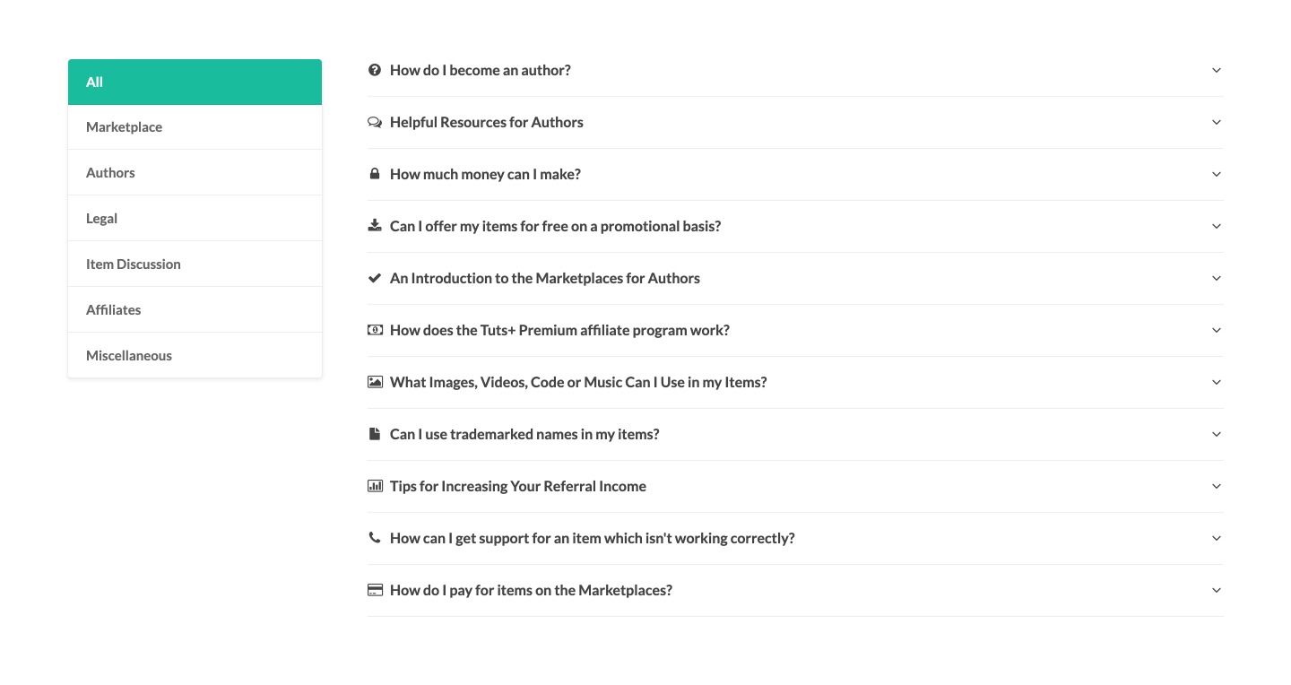The height and width of the screenshot is (685, 1291).
Task: Click the money bill icon beside Tuts+ Premium
Action: (x=375, y=330)
